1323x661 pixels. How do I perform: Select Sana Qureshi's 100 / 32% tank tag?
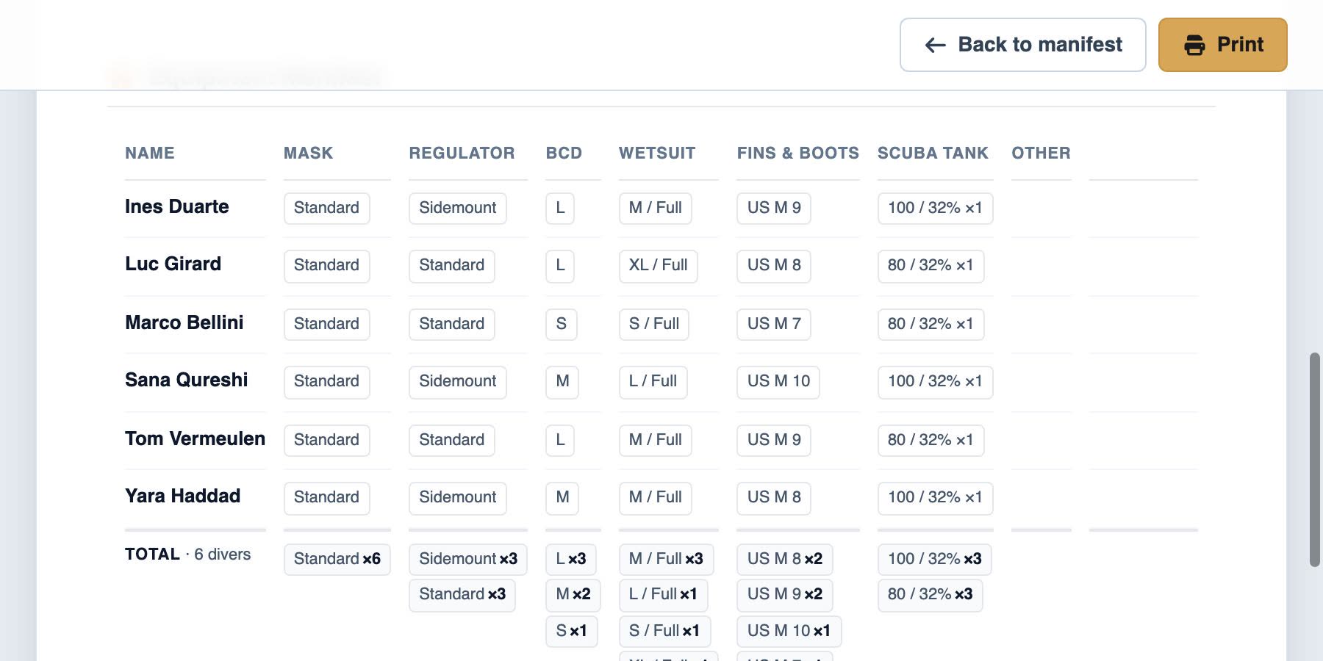(935, 381)
